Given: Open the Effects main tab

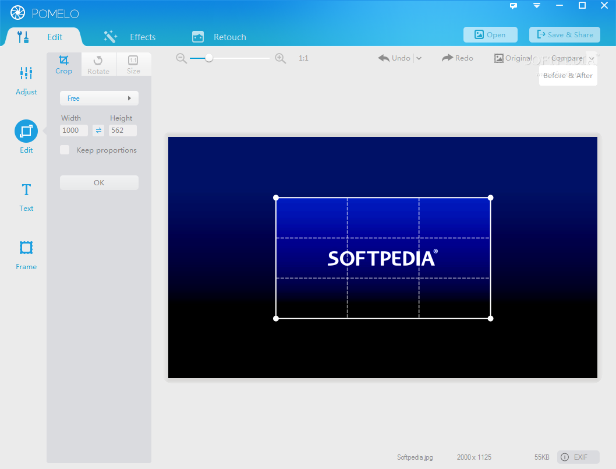Looking at the screenshot, I should (x=130, y=37).
